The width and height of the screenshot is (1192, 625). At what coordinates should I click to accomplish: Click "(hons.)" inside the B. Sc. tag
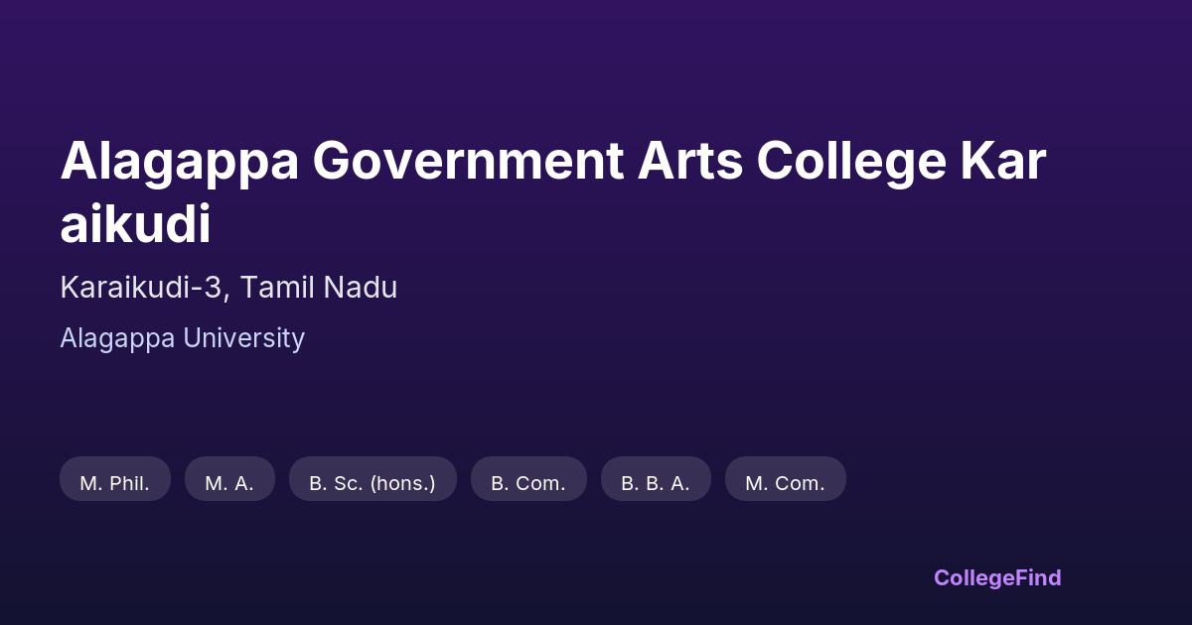pyautogui.click(x=402, y=483)
